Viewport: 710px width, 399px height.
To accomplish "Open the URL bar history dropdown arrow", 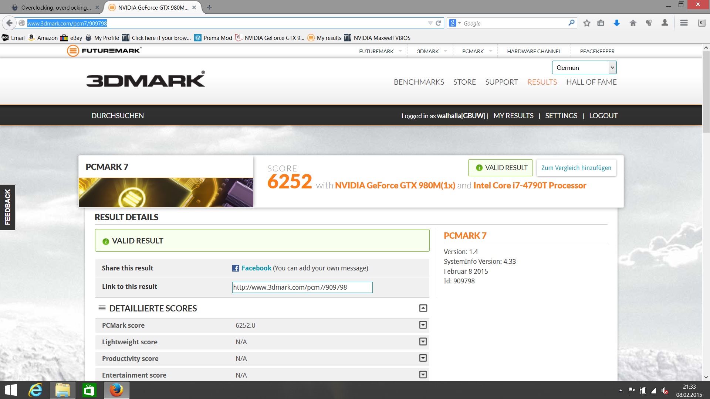I will click(x=430, y=23).
